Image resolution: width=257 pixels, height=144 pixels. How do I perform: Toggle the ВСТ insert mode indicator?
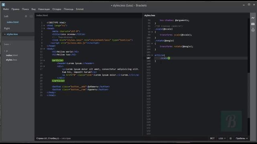tap(212, 138)
